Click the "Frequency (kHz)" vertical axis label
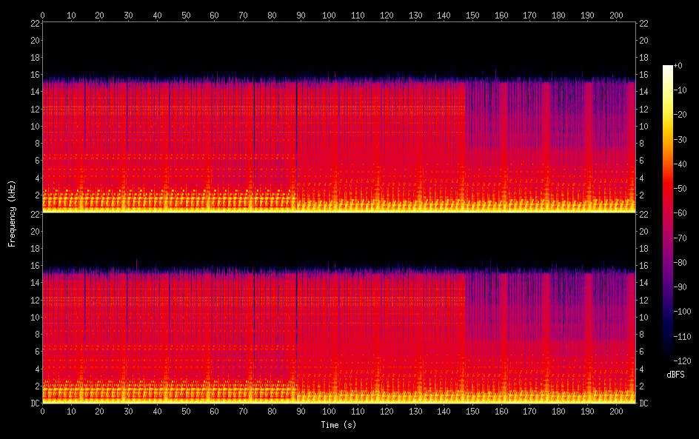 pos(12,213)
